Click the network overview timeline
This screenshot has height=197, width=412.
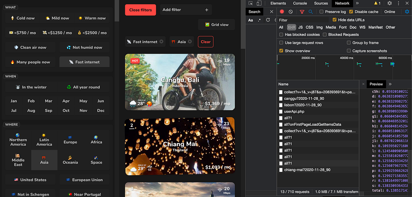(x=344, y=67)
